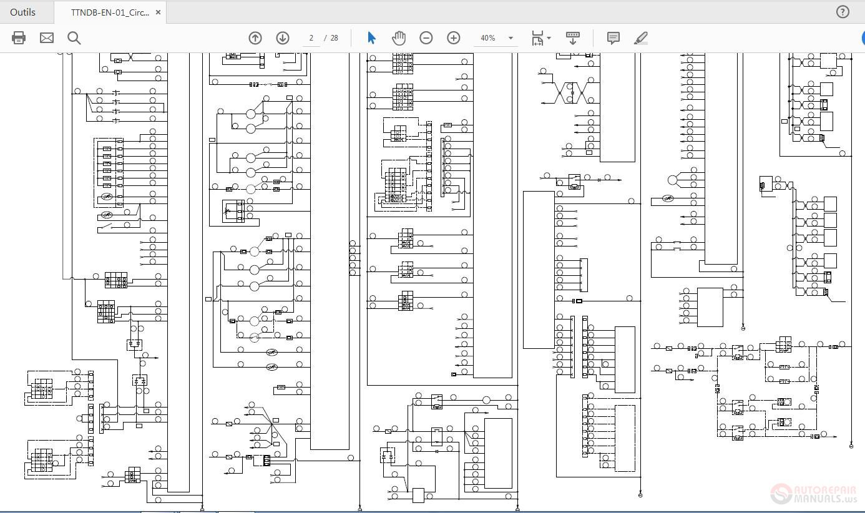Activate the hand pan tool
Viewport: 865px width, 513px height.
[x=398, y=38]
